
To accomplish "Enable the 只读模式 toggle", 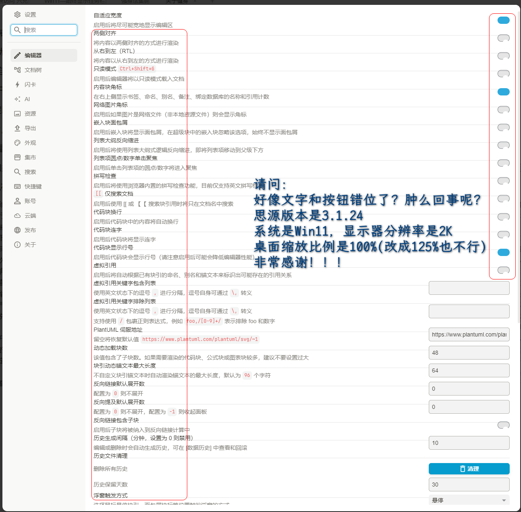I will click(504, 74).
